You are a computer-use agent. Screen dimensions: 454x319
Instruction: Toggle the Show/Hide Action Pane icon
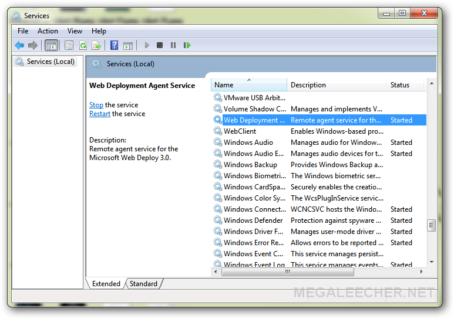(128, 45)
